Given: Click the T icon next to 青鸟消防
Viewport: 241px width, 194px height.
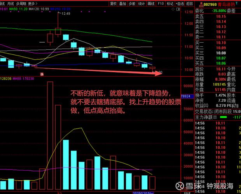Looking at the screenshot, I should pyautogui.click(x=237, y=3).
